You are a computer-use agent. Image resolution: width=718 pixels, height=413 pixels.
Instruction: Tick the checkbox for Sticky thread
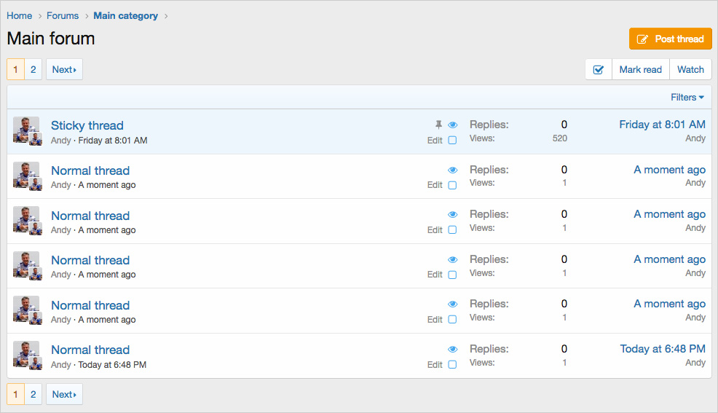(x=452, y=140)
